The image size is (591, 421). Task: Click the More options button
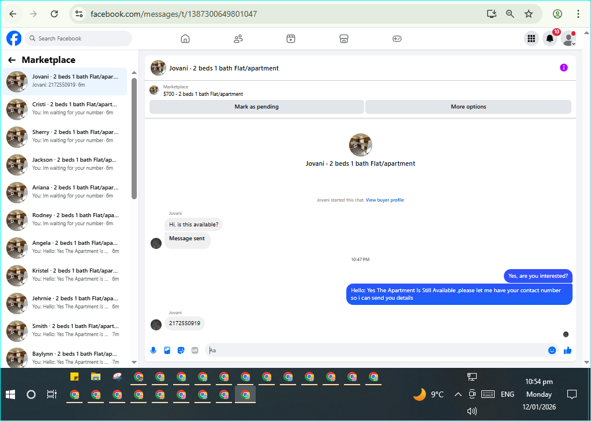[469, 107]
